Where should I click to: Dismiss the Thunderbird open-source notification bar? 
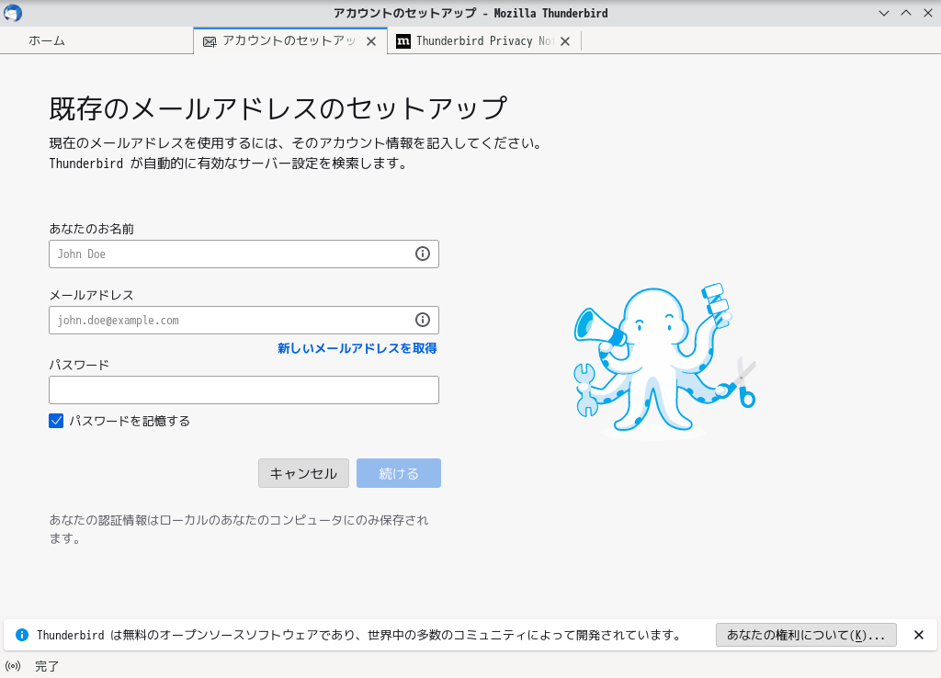(918, 635)
